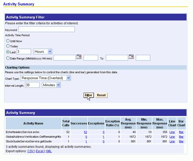Click the Activity Name column header
Viewport: 193px width, 161px height.
point(33,123)
